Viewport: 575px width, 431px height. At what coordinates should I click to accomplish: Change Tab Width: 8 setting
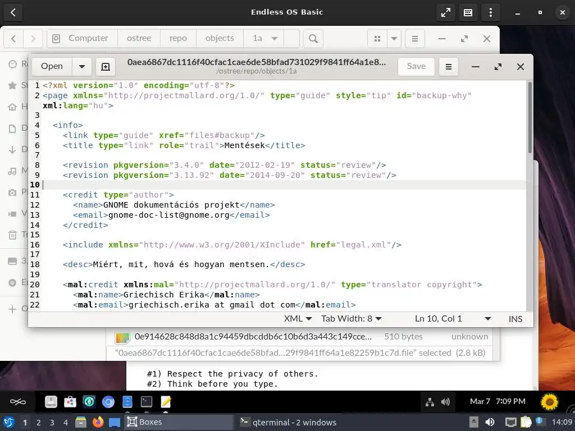(x=352, y=319)
